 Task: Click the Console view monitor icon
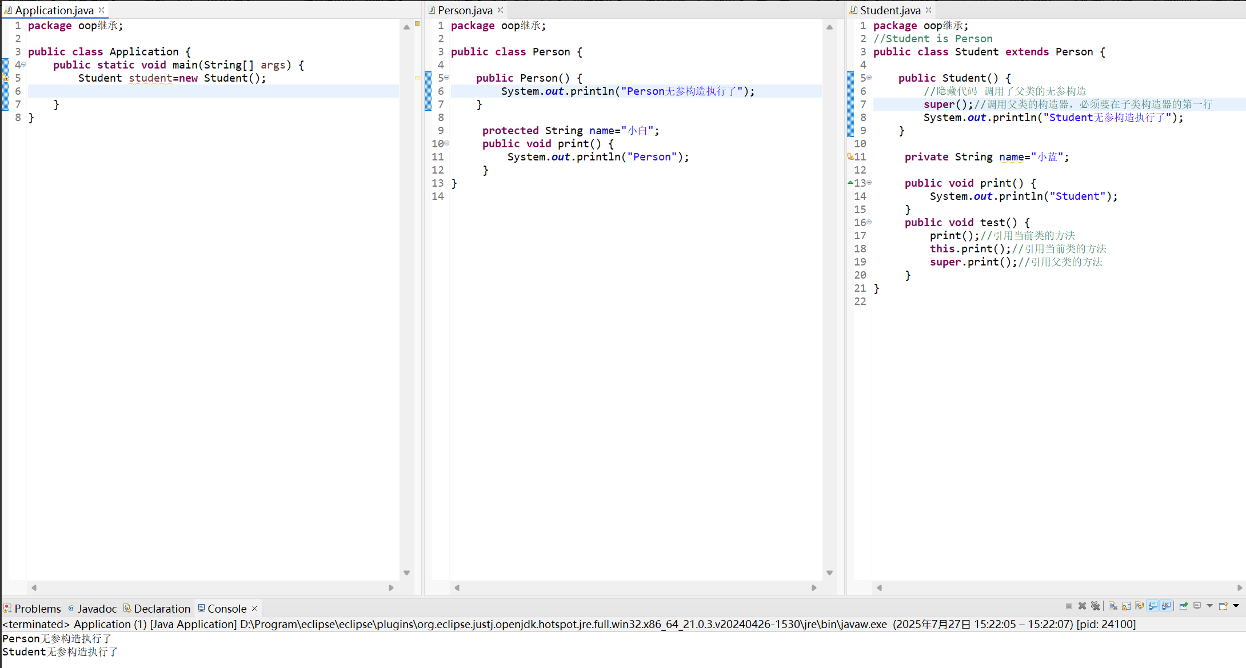click(x=201, y=608)
